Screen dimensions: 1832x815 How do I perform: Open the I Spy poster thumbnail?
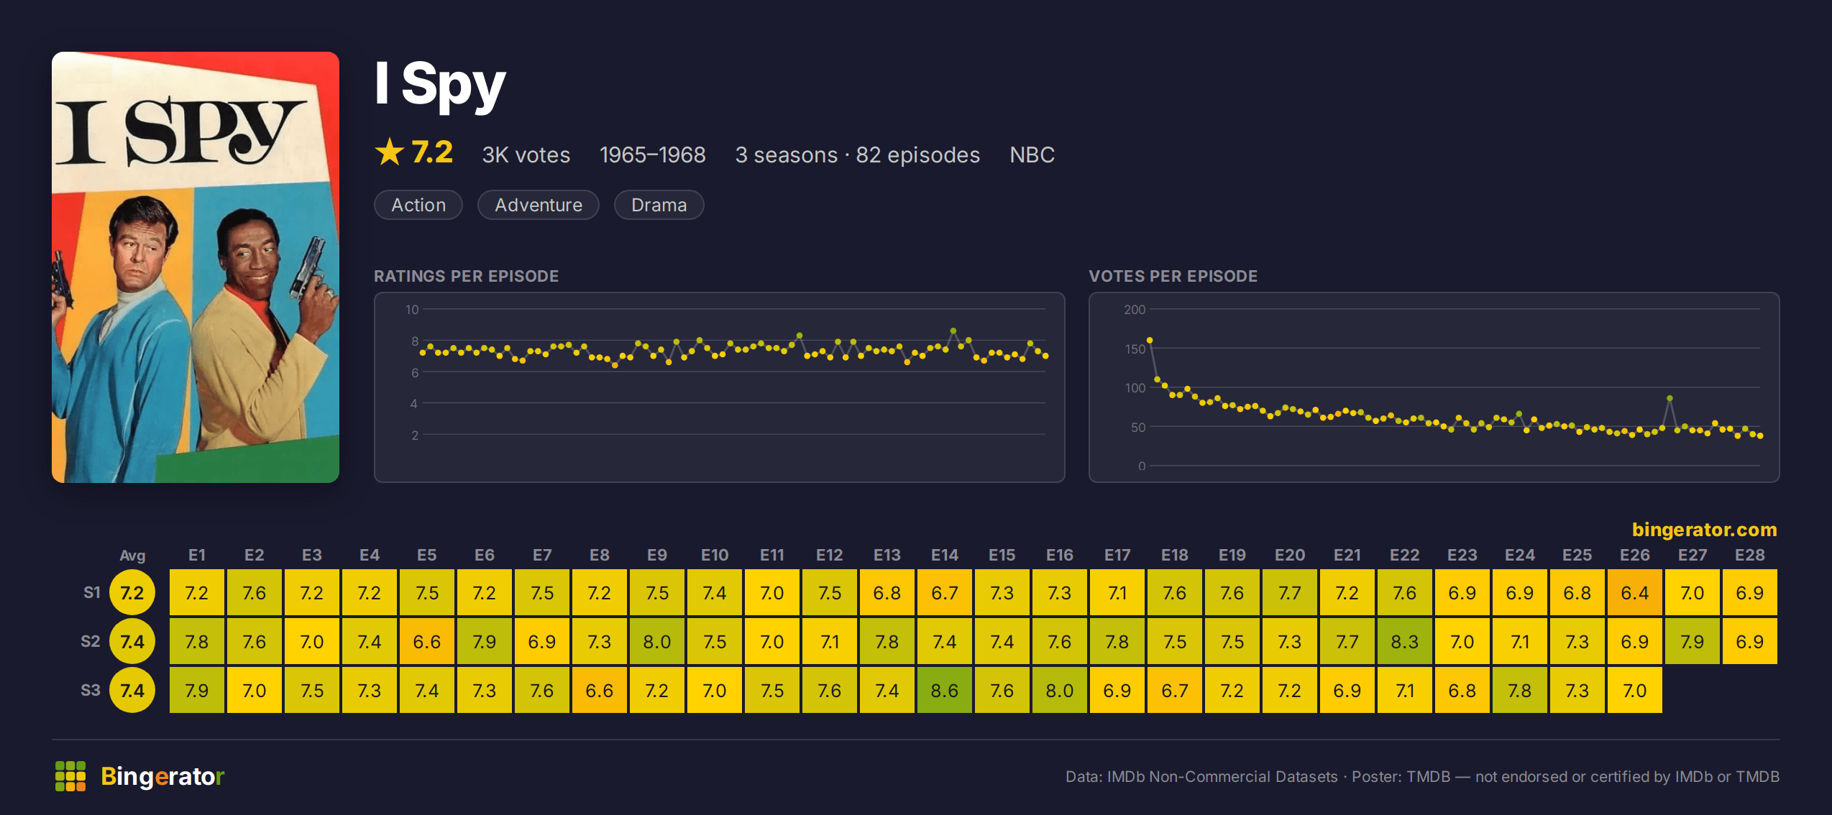196,267
